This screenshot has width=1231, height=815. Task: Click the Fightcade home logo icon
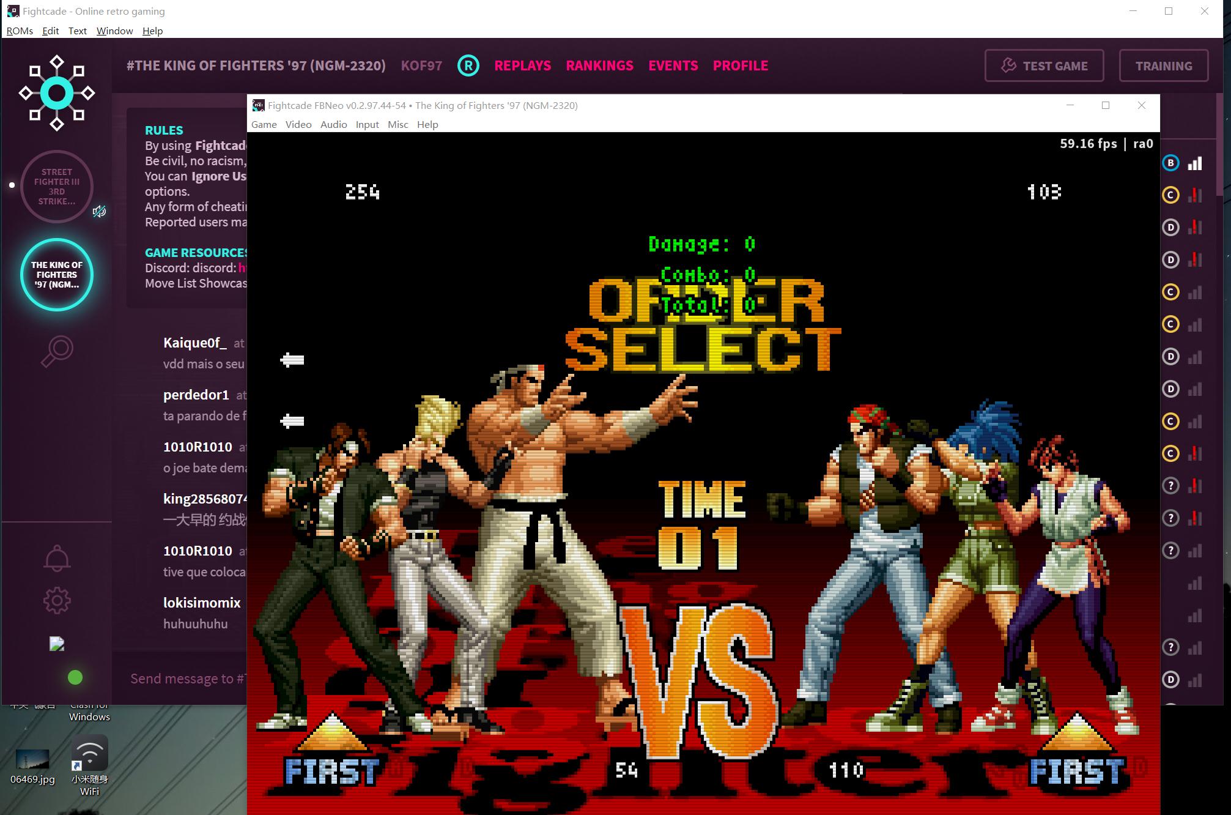click(x=57, y=93)
